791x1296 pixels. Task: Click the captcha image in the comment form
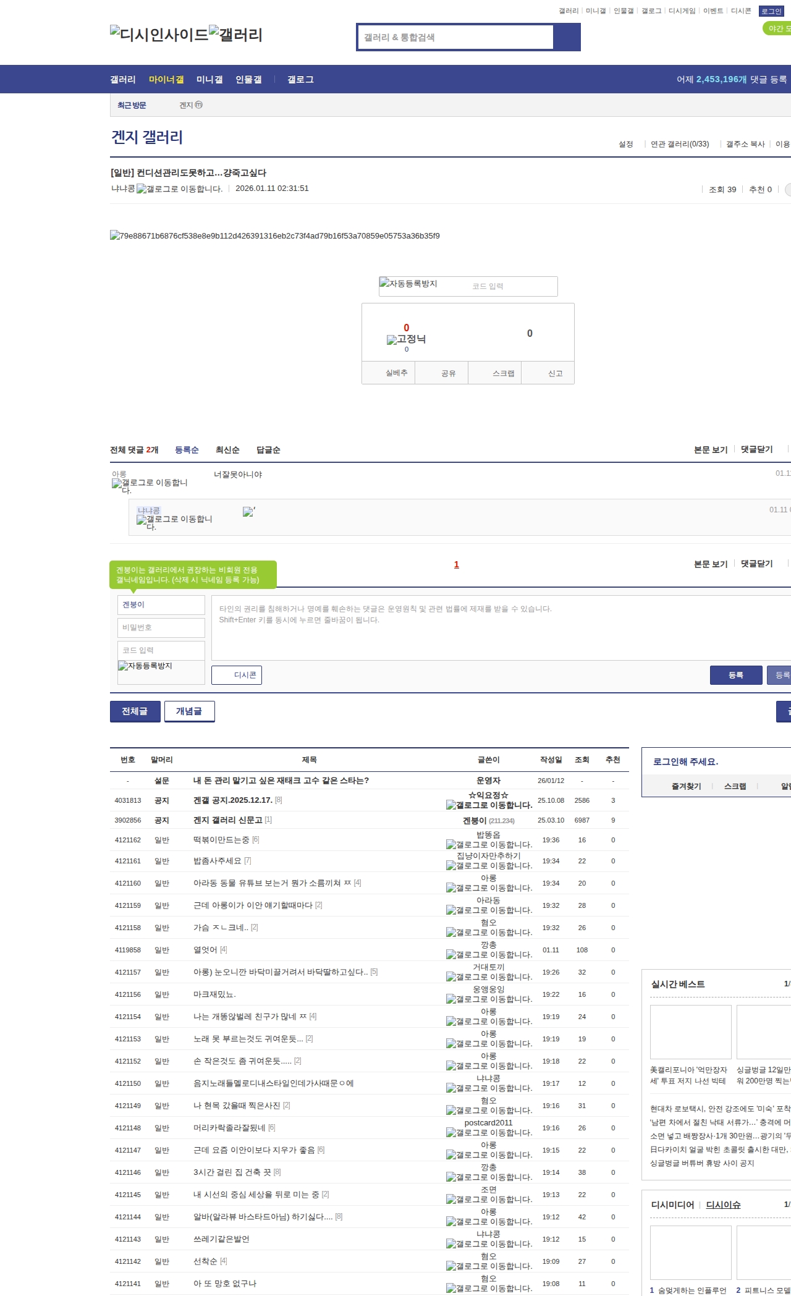pyautogui.click(x=146, y=666)
